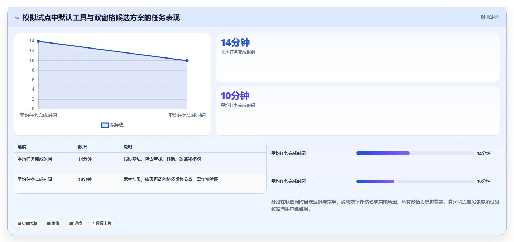Click the 进度 chip
This screenshot has height=242, width=514.
coord(76,223)
